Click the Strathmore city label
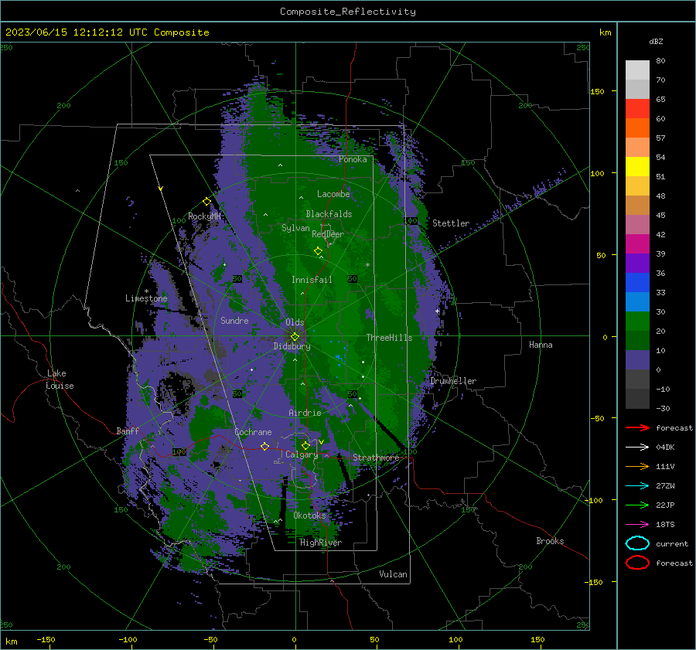This screenshot has width=696, height=650. point(376,458)
